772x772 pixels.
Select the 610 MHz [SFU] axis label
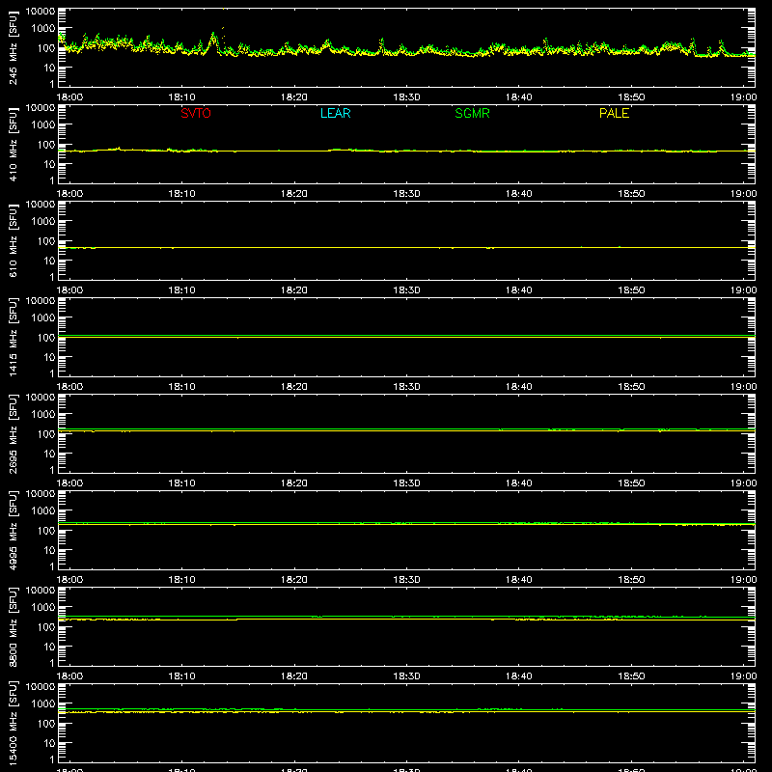[x=14, y=240]
